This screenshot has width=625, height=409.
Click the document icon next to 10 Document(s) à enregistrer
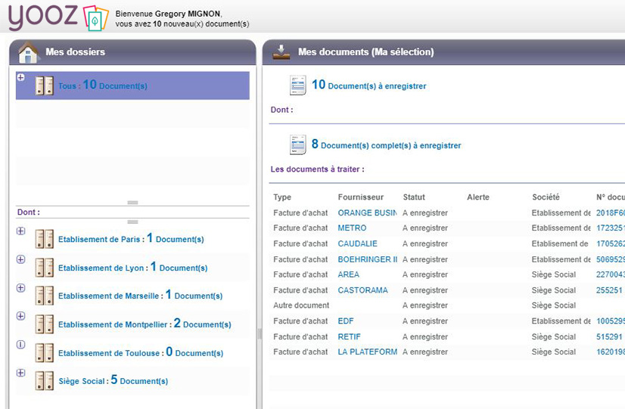click(x=298, y=85)
